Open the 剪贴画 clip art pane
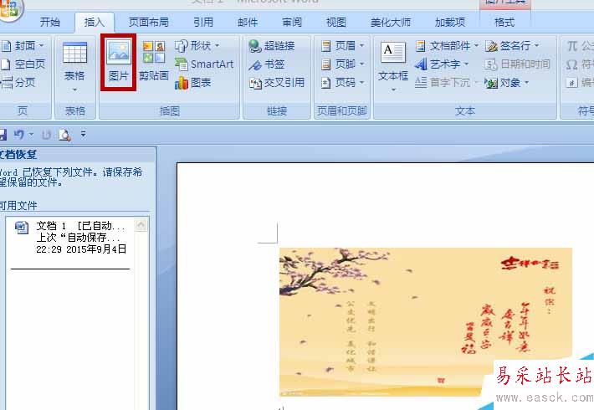The height and width of the screenshot is (410, 594). coord(153,62)
